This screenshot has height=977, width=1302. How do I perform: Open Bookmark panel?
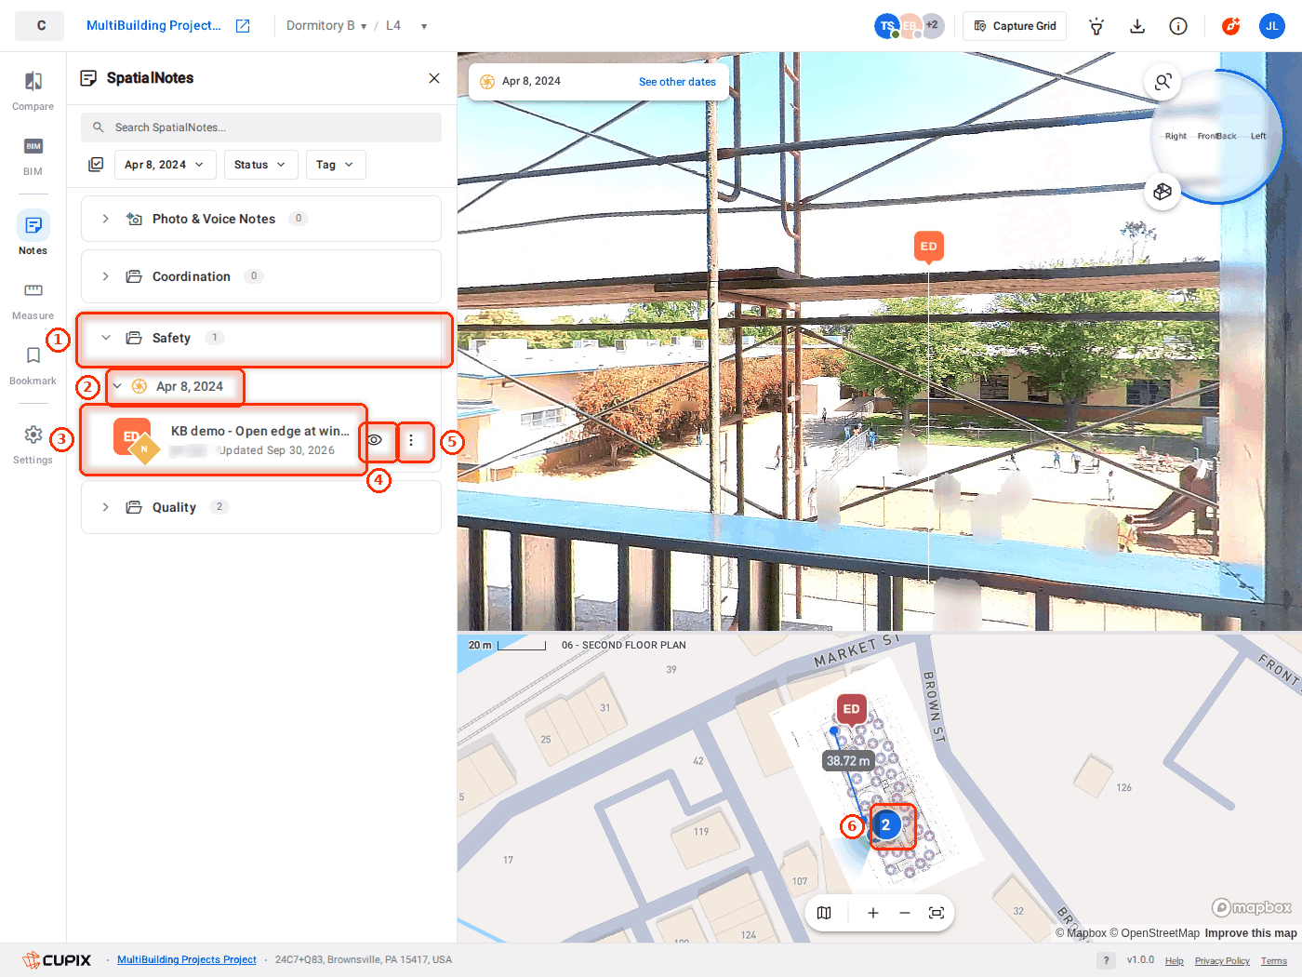tap(33, 366)
